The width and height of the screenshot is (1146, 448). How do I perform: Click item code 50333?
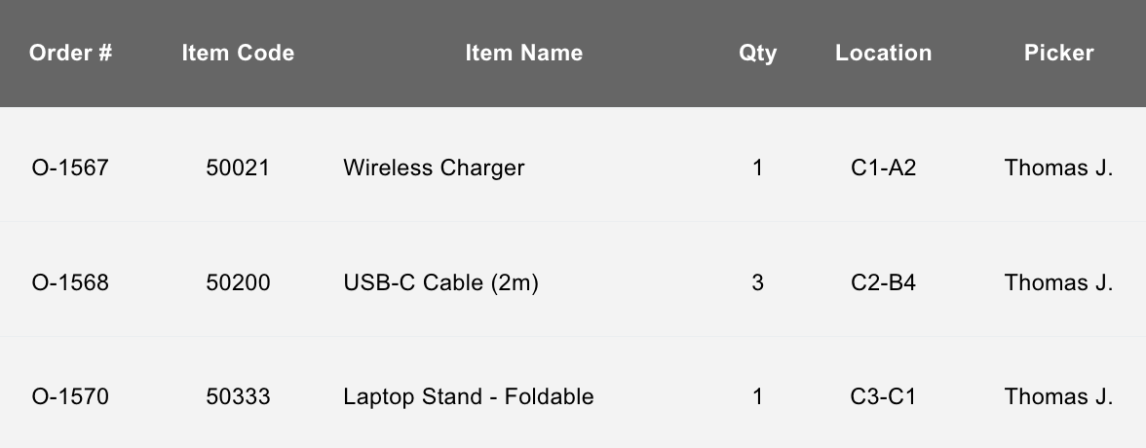pos(238,397)
